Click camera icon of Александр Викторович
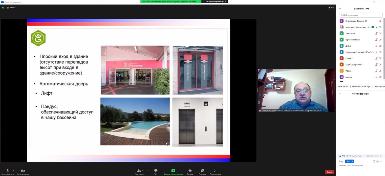The width and height of the screenshot is (385, 176). click(x=380, y=27)
